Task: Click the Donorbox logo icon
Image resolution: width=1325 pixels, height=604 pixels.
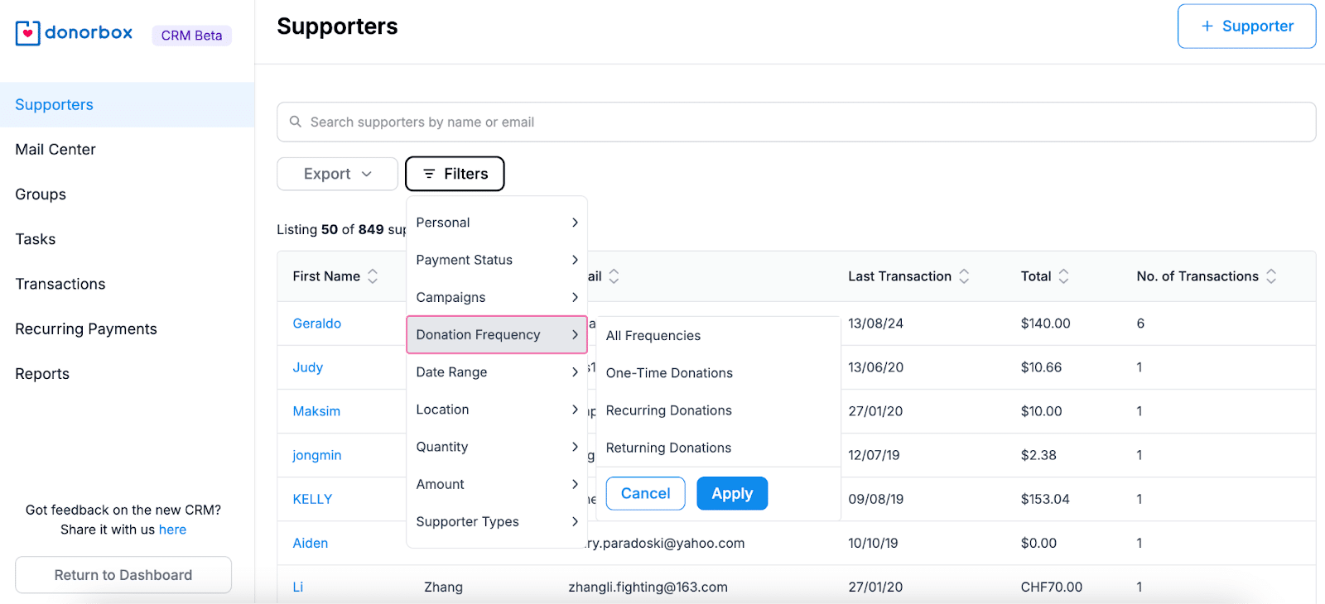Action: (27, 33)
